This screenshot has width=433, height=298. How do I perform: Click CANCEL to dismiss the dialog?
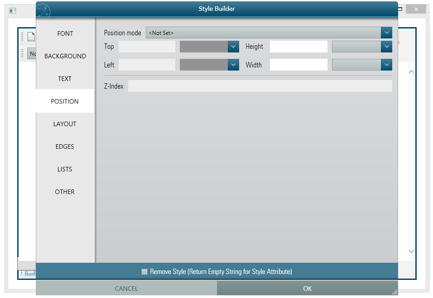126,289
